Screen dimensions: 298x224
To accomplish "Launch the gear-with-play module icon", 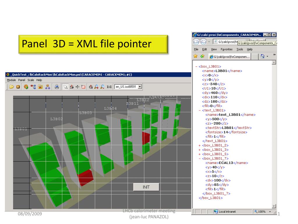I will [26, 87].
